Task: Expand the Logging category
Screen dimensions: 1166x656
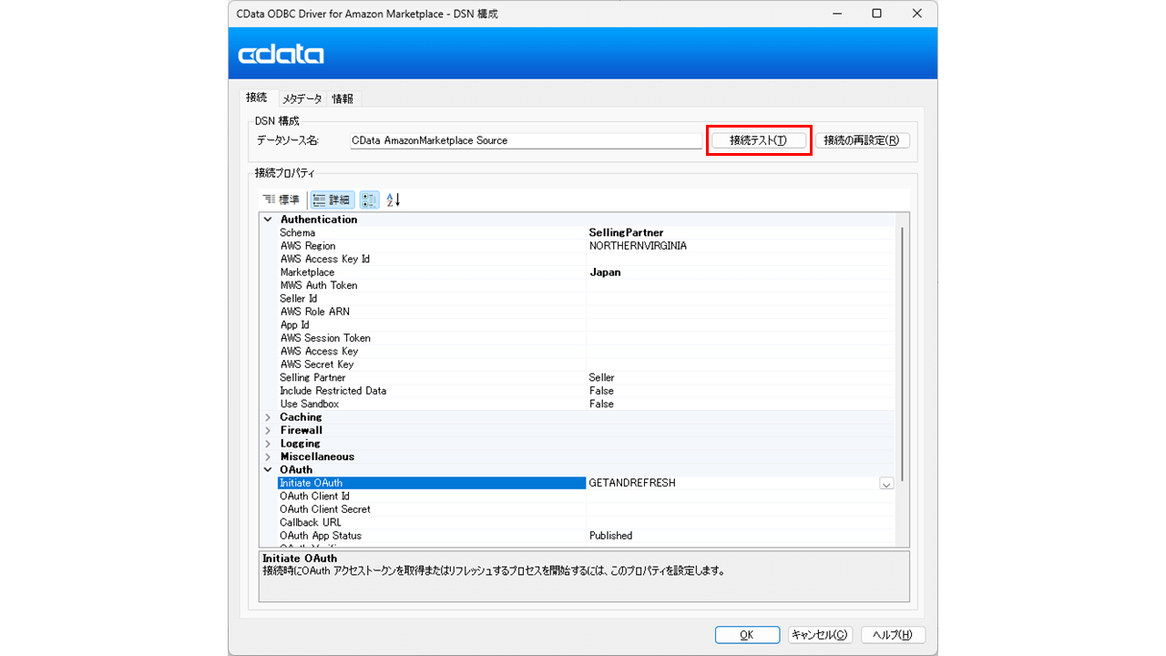Action: point(268,444)
